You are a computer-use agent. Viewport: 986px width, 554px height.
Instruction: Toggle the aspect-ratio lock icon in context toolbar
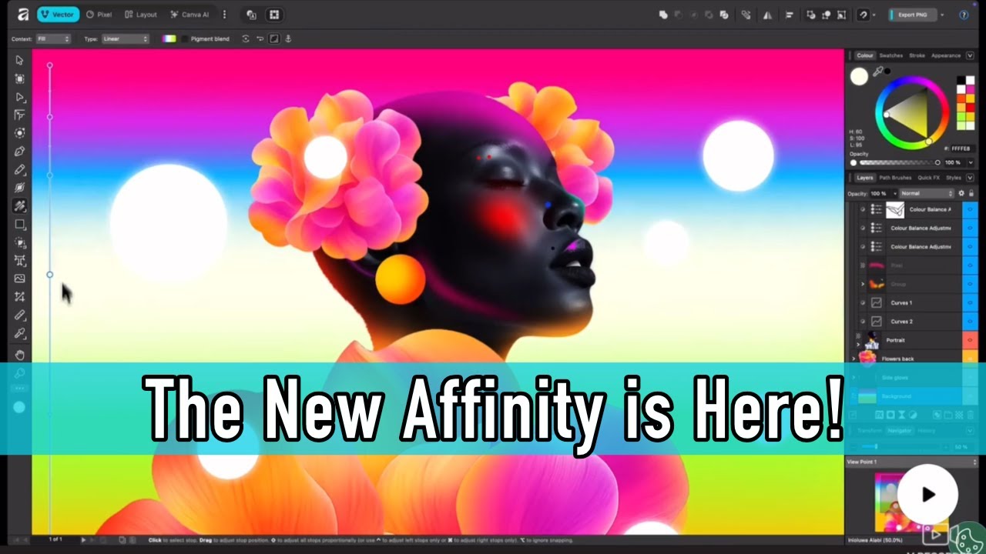(x=274, y=38)
